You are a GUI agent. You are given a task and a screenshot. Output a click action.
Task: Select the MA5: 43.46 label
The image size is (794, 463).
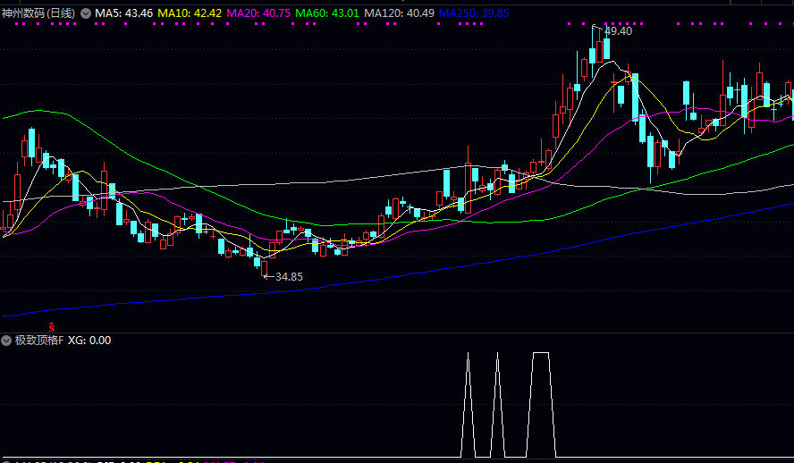pos(124,13)
